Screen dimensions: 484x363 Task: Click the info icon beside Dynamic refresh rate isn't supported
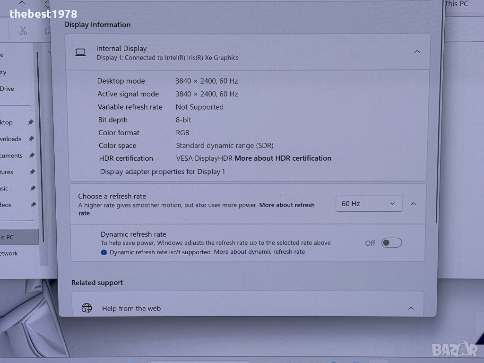click(104, 252)
